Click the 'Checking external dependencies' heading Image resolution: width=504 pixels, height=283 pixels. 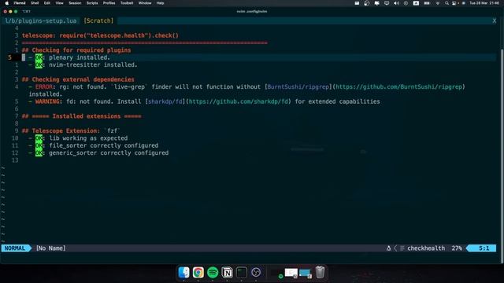coord(78,79)
